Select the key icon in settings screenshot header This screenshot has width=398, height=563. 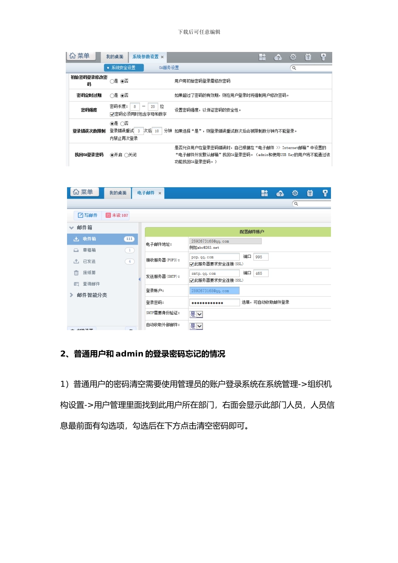(x=323, y=57)
